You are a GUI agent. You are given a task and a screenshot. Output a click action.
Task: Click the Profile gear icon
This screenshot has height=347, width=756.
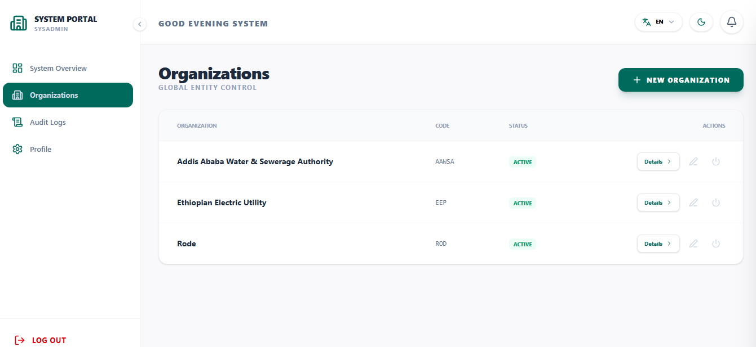tap(17, 149)
